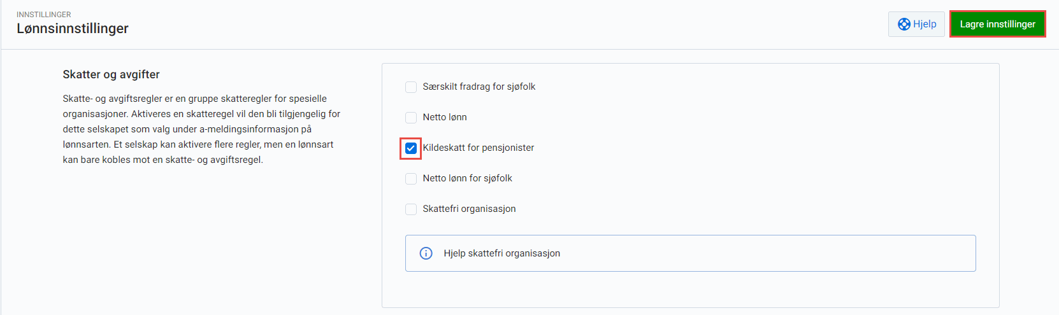Click the INNSTILLINGER breadcrumb
This screenshot has width=1059, height=315.
click(x=44, y=14)
